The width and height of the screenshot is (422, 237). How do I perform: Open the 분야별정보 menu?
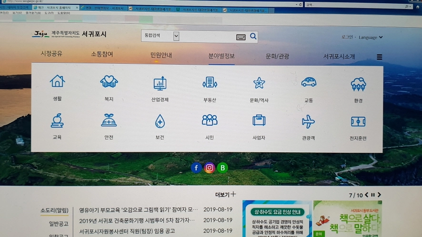click(221, 56)
